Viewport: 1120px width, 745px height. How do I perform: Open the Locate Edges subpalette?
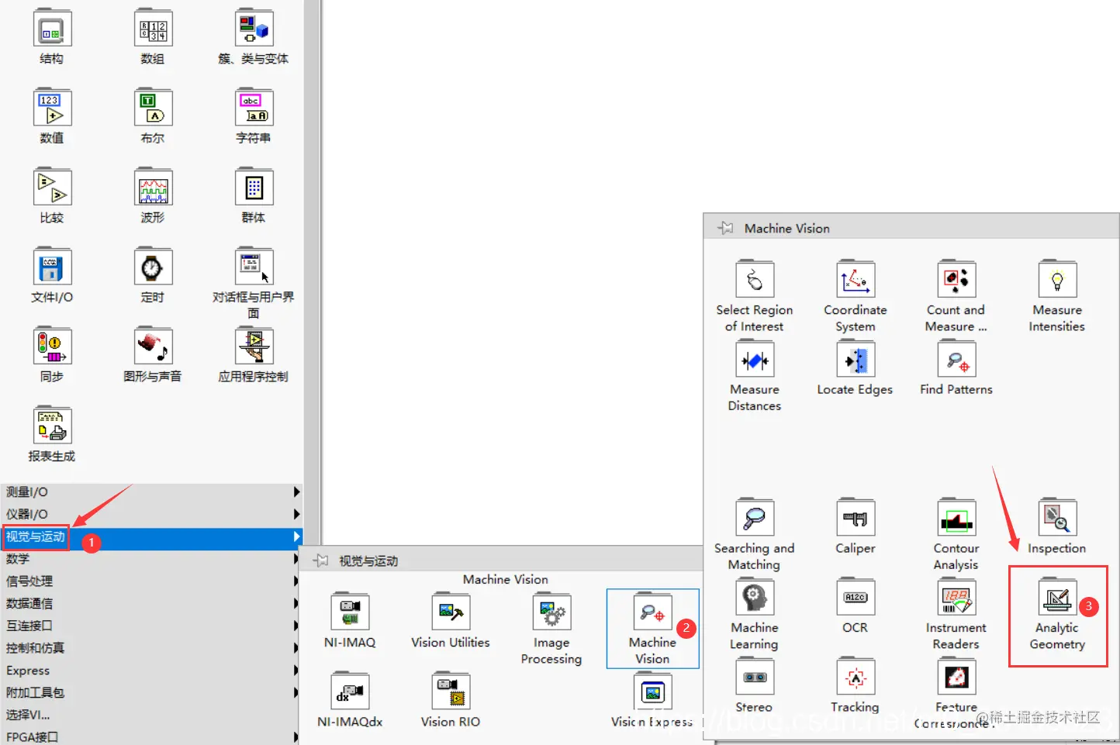[x=856, y=360]
